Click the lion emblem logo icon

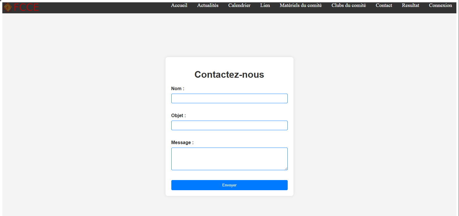(x=7, y=7)
